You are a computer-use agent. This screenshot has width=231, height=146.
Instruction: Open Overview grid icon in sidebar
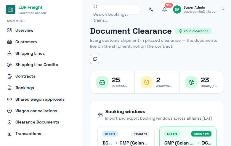pyautogui.click(x=9, y=30)
